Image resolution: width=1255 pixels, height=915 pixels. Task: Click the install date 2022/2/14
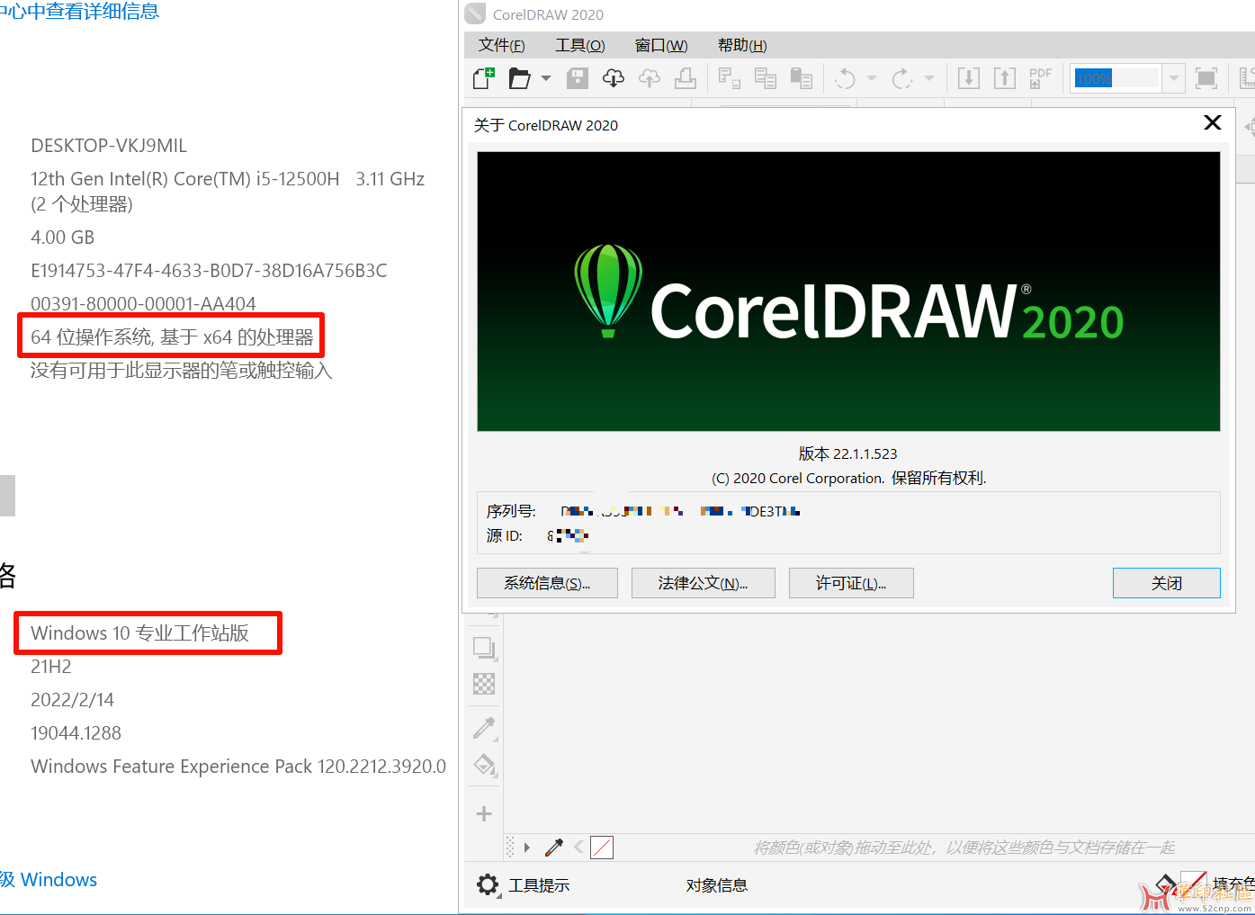pos(72,700)
